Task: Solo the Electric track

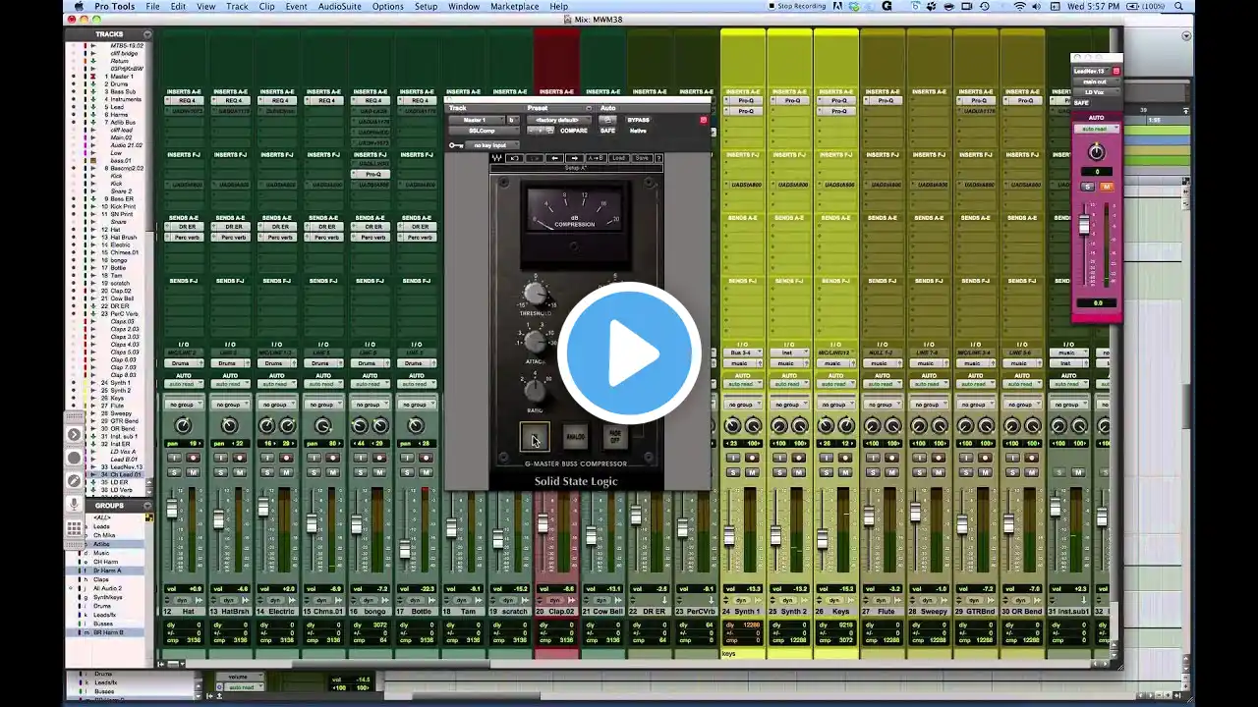Action: tap(268, 472)
